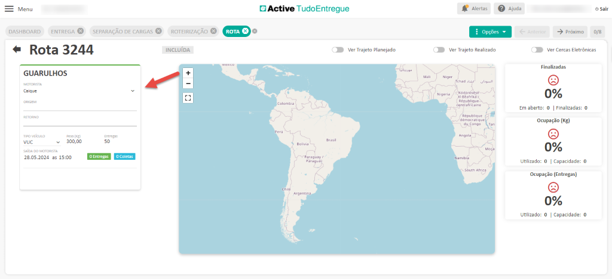Close the ROTEIRIZAÇÃO tab with its X
612x279 pixels.
pyautogui.click(x=213, y=32)
